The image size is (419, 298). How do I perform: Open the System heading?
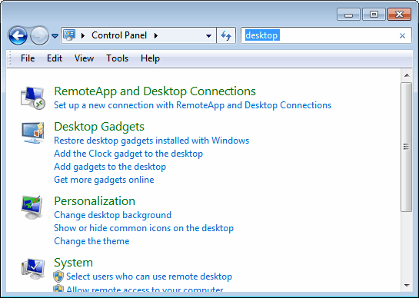point(74,263)
